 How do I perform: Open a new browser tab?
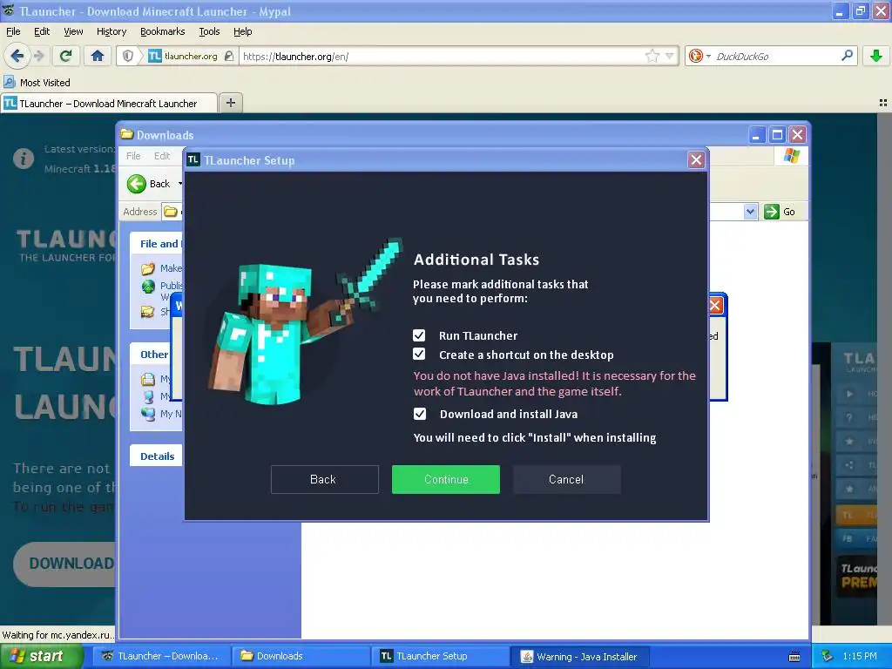click(x=230, y=103)
